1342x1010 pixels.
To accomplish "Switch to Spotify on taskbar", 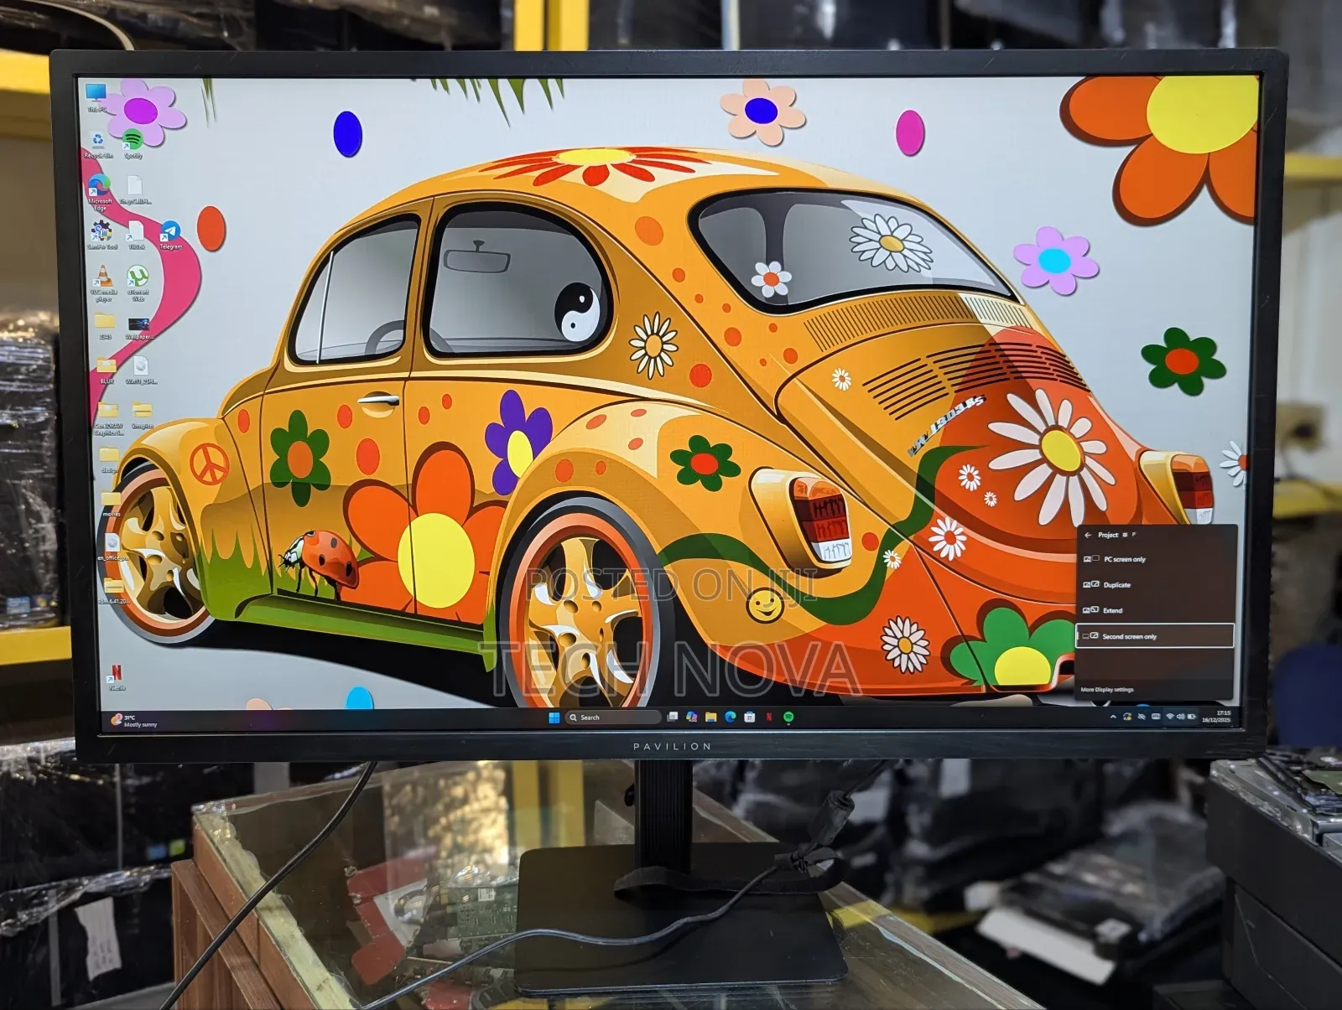I will [x=788, y=717].
